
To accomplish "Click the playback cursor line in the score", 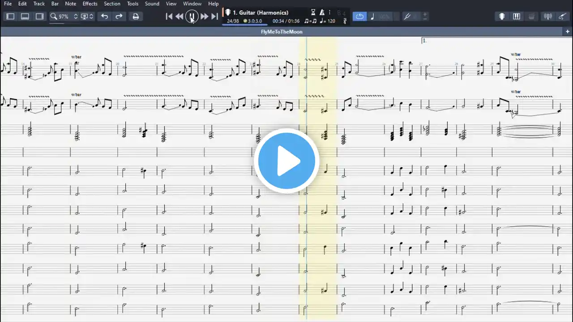I will pos(306,179).
